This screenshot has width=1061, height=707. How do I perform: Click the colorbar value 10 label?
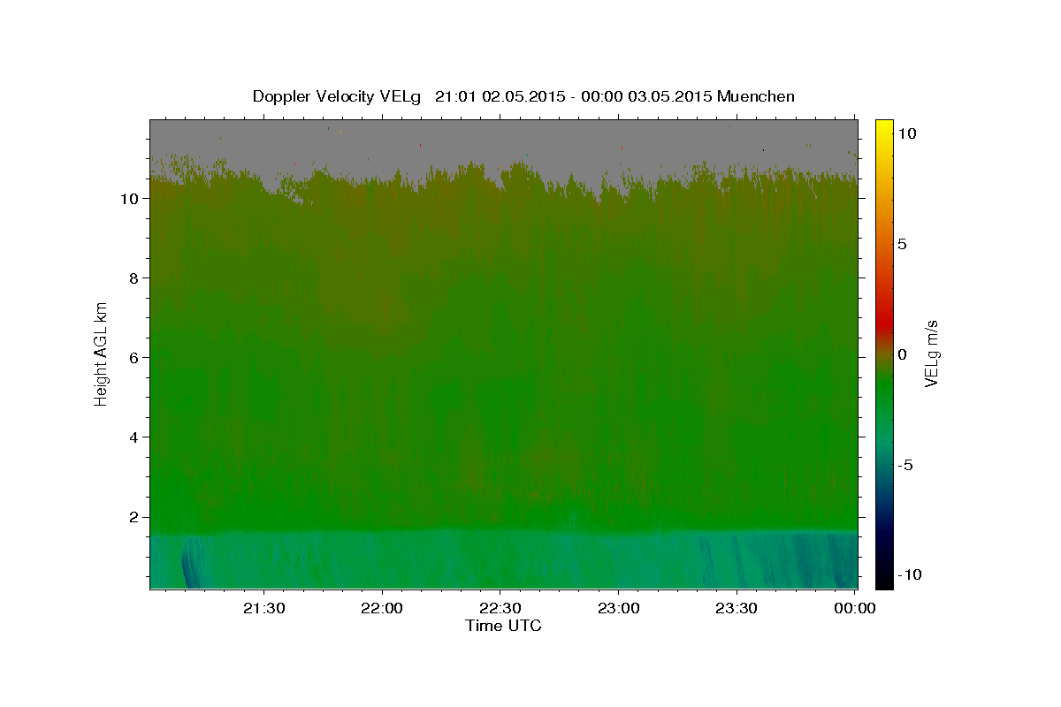tap(907, 133)
